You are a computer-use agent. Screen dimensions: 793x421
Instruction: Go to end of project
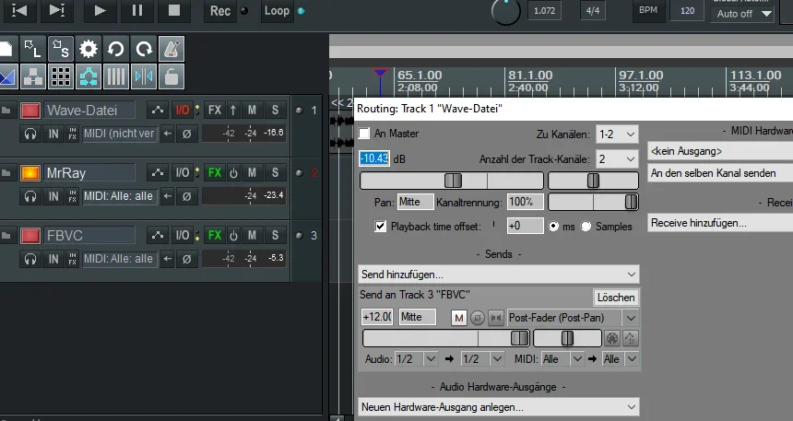(x=56, y=11)
